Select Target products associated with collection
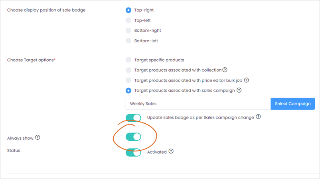The image size is (320, 179). click(x=128, y=70)
